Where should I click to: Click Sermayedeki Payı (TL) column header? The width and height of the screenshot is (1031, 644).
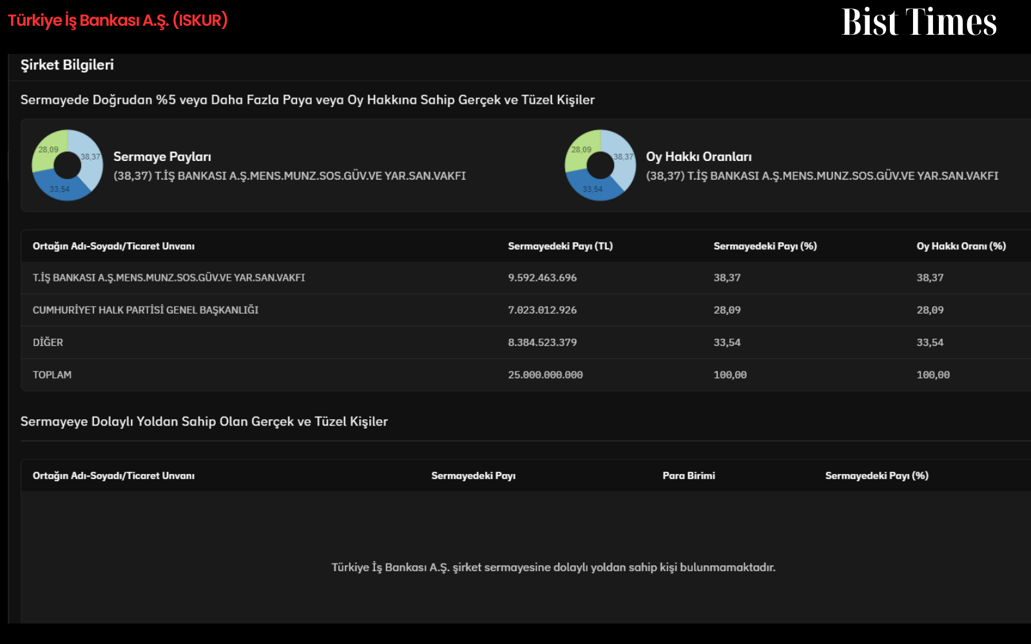coord(561,246)
